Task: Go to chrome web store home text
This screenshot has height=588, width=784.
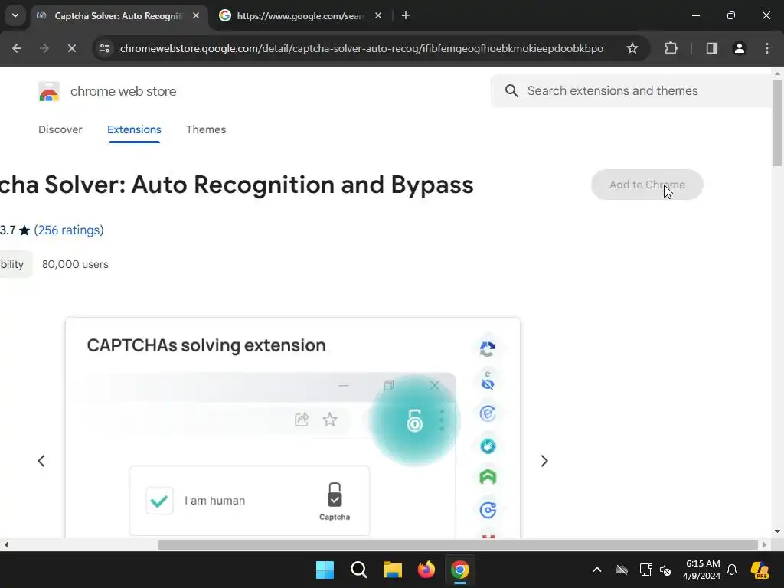Action: (123, 92)
